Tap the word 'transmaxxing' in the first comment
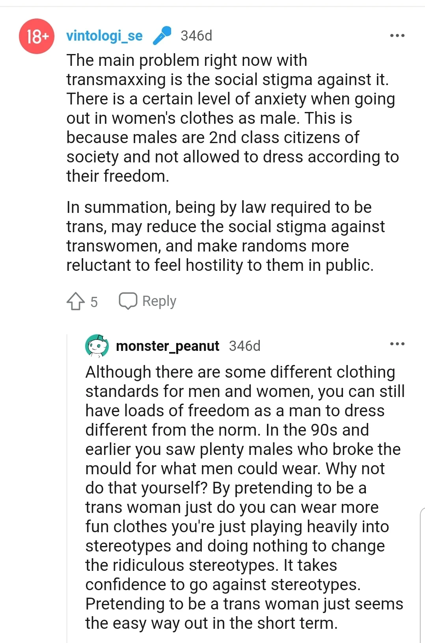This screenshot has height=643, width=425. pos(116,80)
